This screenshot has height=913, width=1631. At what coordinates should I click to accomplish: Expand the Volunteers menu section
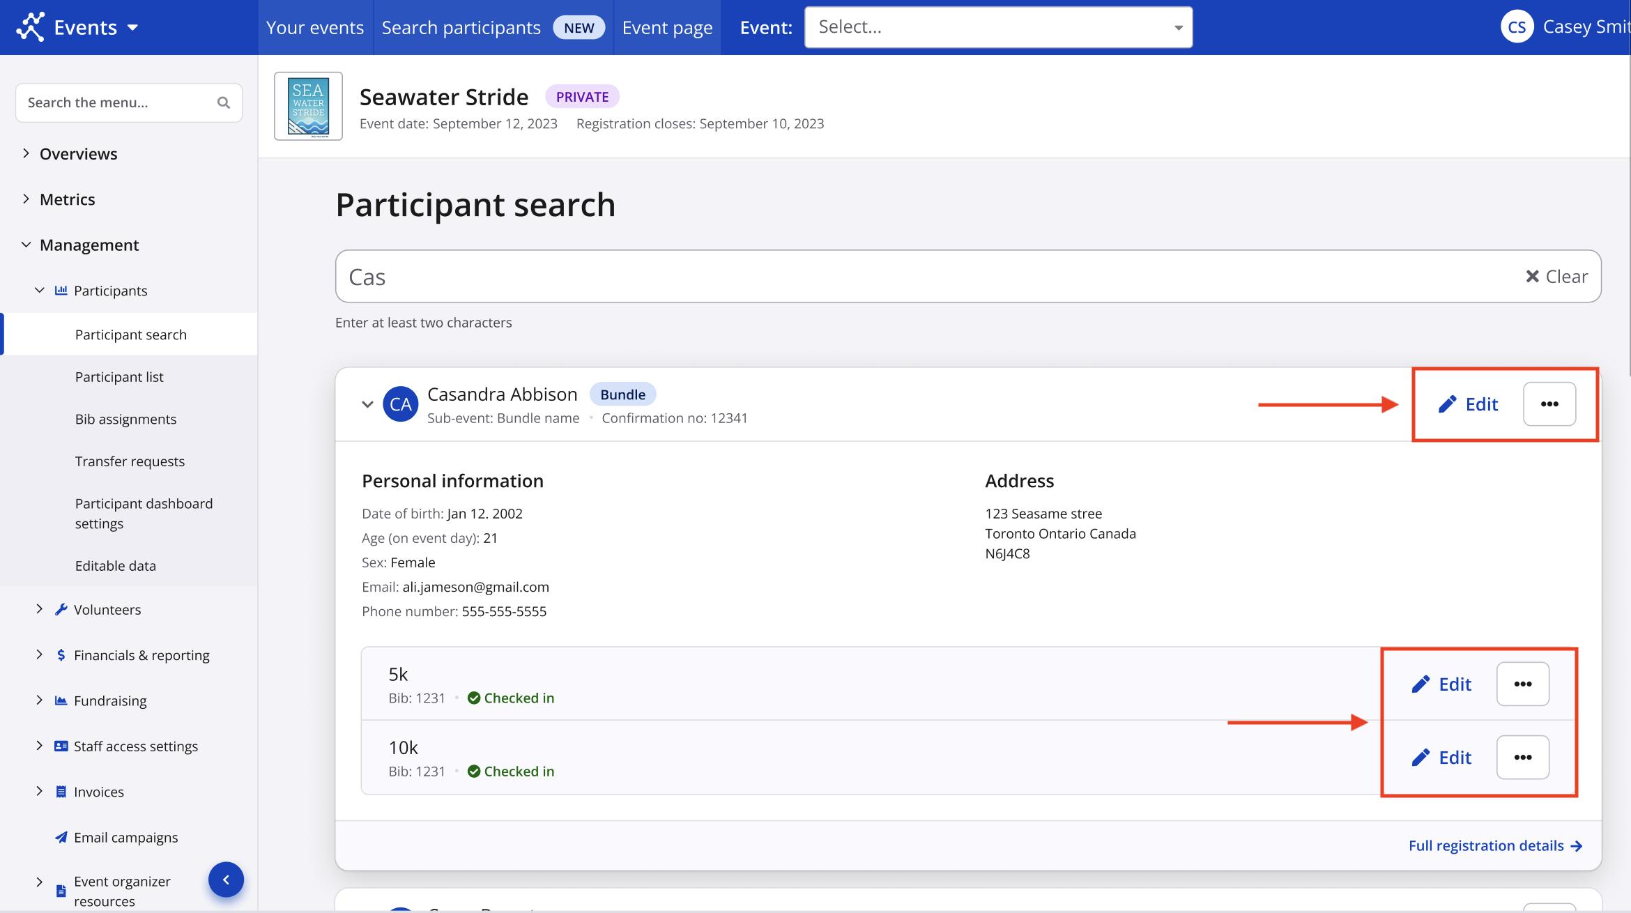[x=40, y=609]
